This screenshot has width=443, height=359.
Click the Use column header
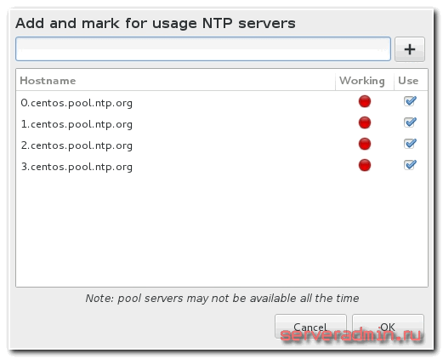pyautogui.click(x=411, y=81)
